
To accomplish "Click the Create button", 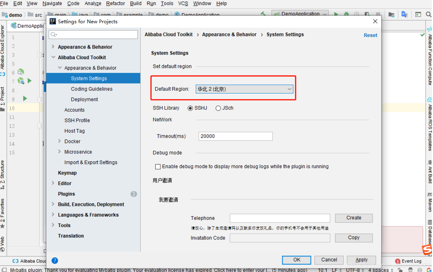I will 354,218.
